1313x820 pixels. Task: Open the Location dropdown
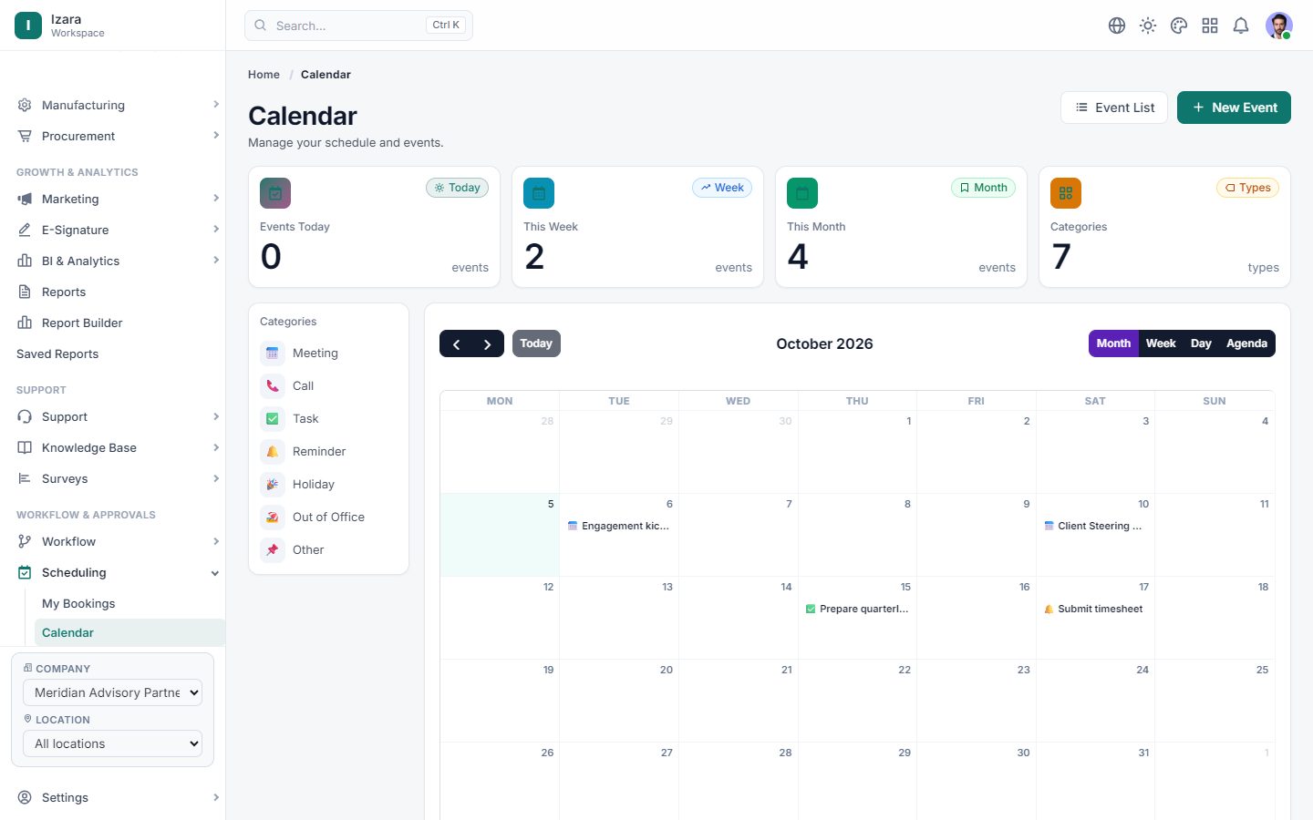112,743
